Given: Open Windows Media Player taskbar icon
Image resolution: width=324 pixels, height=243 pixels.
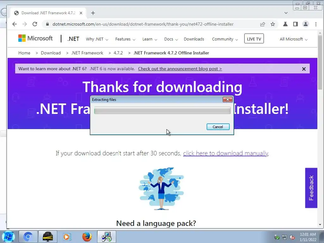Looking at the screenshot, I should coord(67,237).
